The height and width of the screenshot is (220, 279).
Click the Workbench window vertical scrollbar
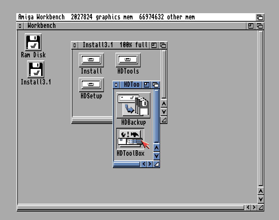[x=261, y=108]
